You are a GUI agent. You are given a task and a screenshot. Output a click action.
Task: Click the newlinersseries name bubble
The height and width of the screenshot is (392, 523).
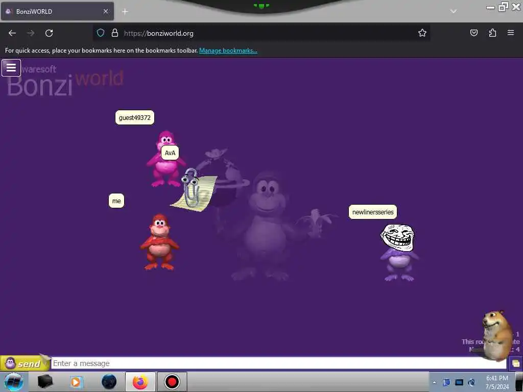coord(373,212)
